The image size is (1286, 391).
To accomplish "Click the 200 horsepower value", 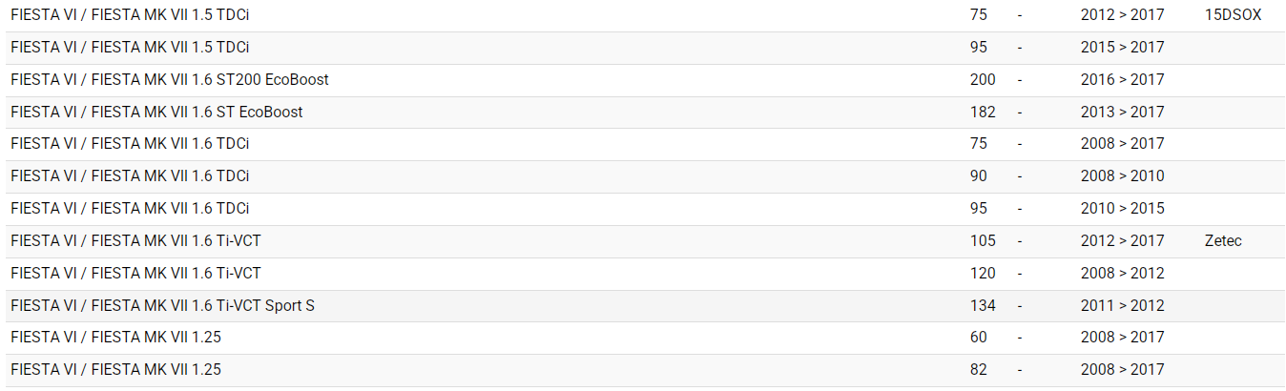I will (982, 80).
